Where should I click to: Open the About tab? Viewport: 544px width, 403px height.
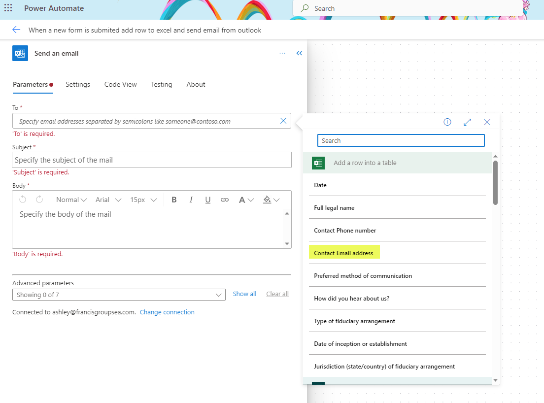coord(196,84)
